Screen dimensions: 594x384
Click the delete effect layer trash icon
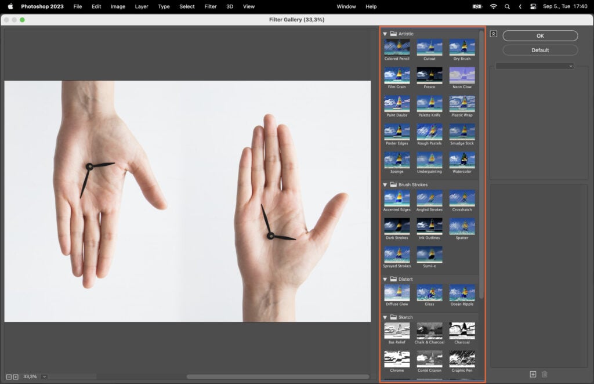[x=544, y=374]
